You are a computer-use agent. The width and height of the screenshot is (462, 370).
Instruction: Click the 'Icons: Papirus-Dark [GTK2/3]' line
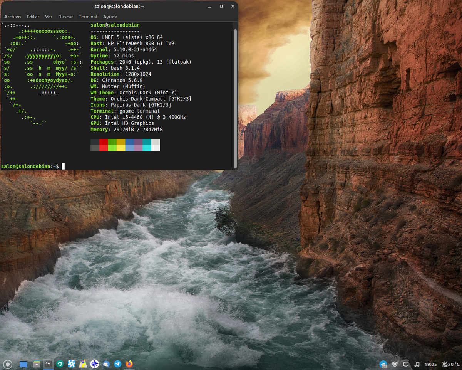coord(131,105)
